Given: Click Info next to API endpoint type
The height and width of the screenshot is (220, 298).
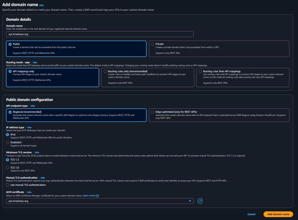Looking at the screenshot, I should [33, 106].
